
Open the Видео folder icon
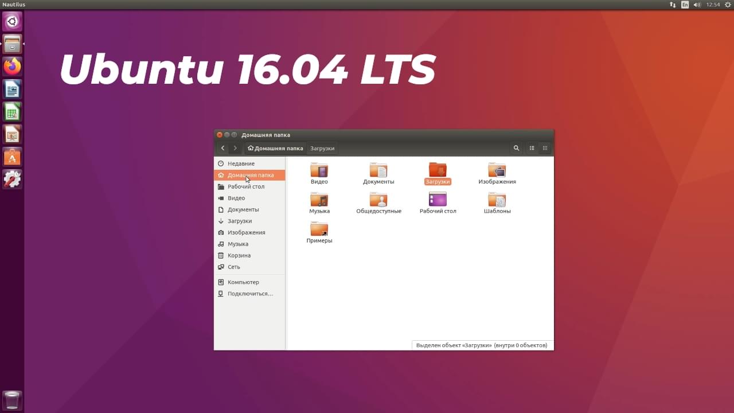[319, 170]
